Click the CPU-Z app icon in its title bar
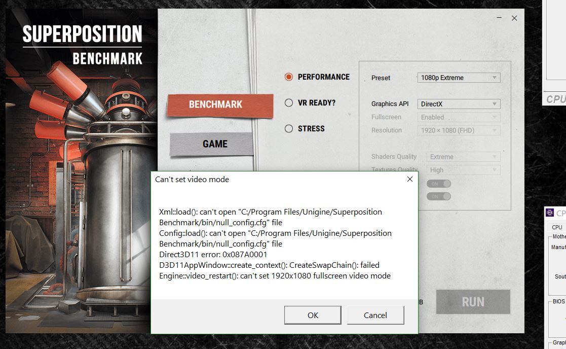The height and width of the screenshot is (349, 566). pos(549,213)
